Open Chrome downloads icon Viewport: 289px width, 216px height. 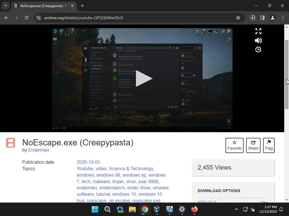click(252, 18)
